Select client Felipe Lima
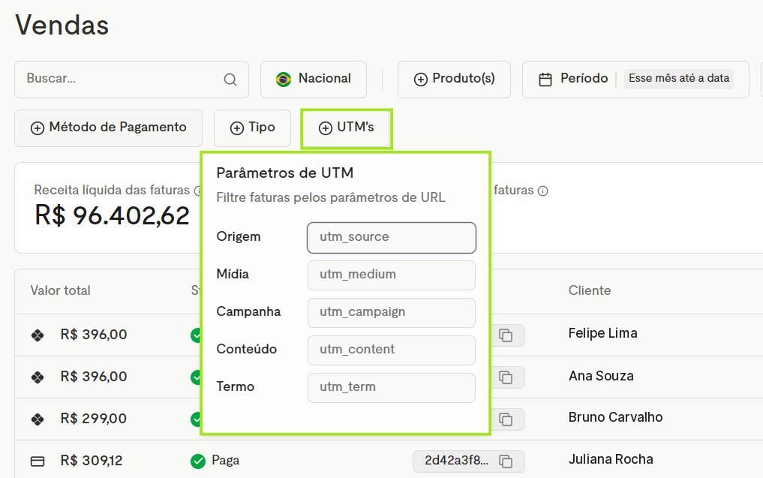 pyautogui.click(x=603, y=333)
